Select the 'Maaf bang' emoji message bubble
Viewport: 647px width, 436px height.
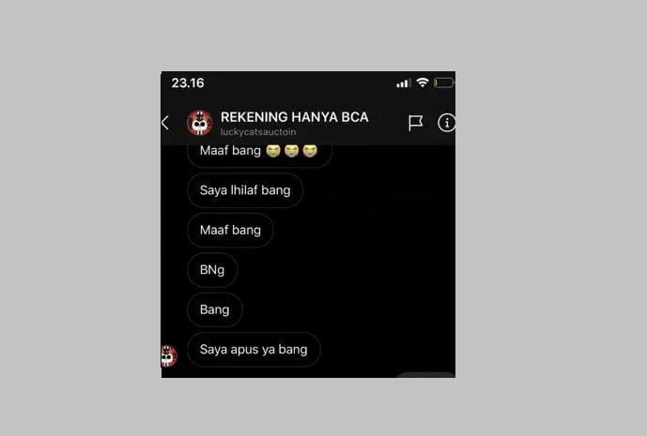260,153
